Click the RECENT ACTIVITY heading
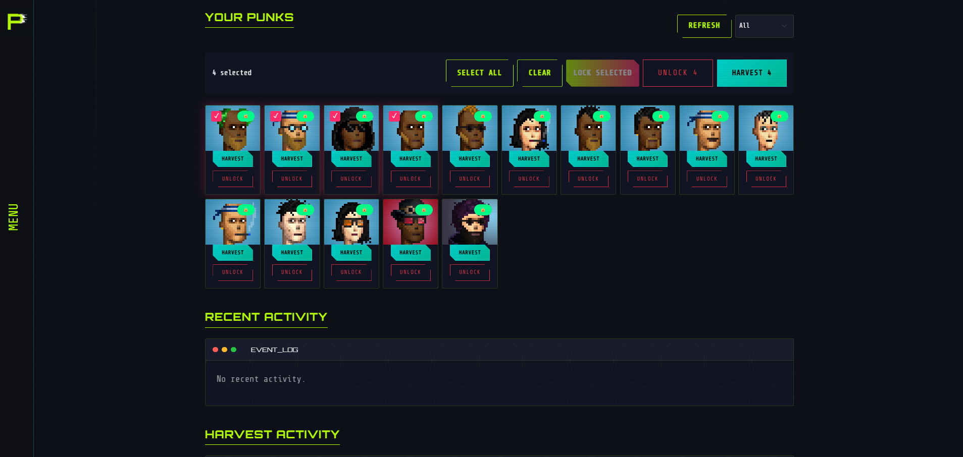The image size is (963, 457). 266,317
